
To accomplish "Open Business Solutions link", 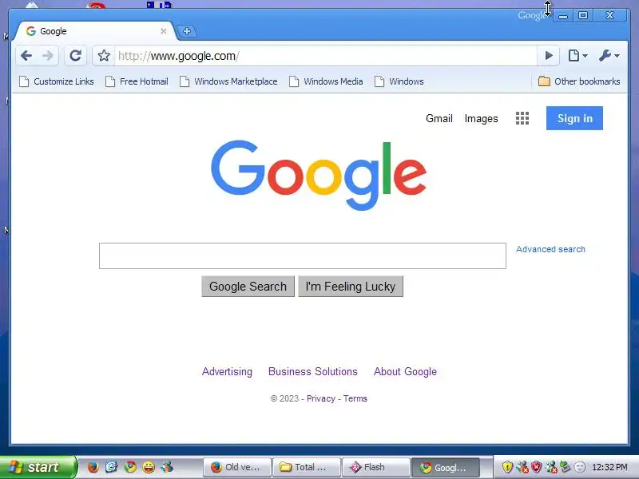I will point(313,371).
